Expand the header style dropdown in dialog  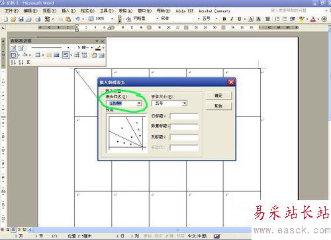[x=139, y=103]
